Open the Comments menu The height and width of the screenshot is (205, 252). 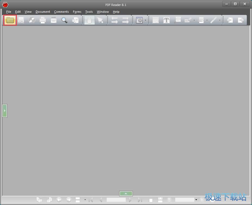click(x=62, y=12)
